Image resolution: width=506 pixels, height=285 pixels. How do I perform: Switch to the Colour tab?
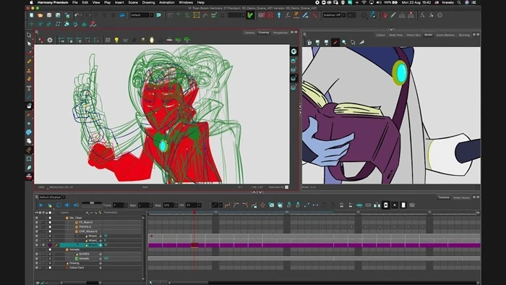click(380, 35)
